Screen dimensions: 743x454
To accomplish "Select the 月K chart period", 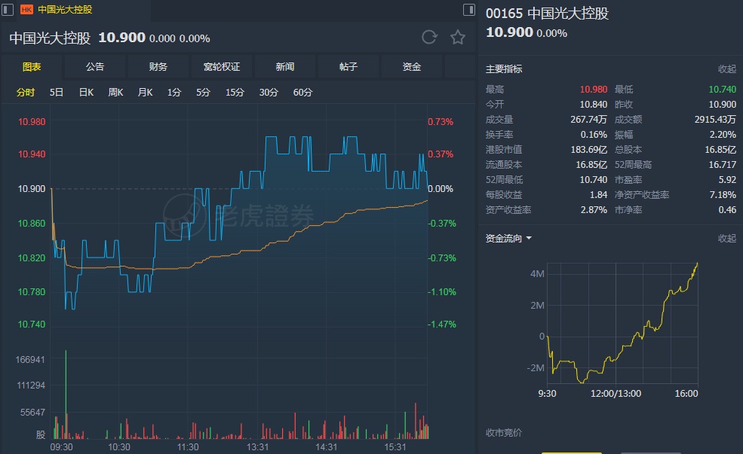I will pyautogui.click(x=145, y=92).
